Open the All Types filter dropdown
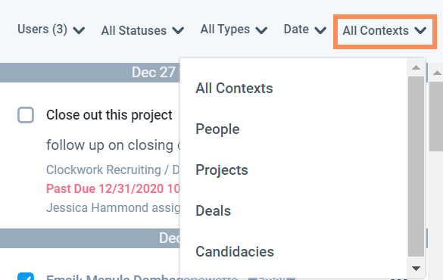 (234, 30)
